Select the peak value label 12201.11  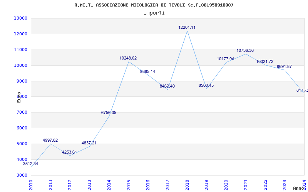(187, 27)
